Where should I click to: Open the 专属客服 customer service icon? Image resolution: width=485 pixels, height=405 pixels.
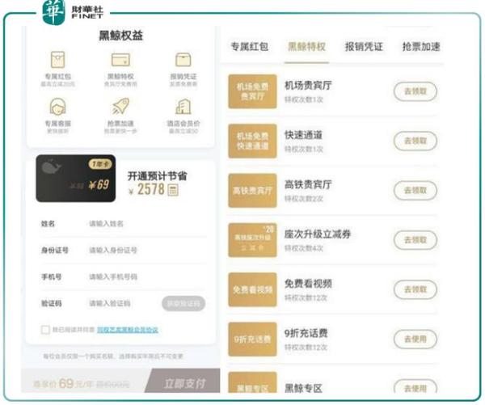coord(58,107)
